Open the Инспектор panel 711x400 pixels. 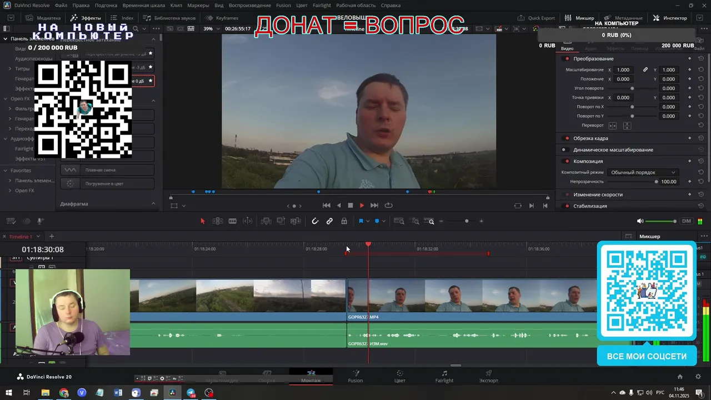coord(670,18)
